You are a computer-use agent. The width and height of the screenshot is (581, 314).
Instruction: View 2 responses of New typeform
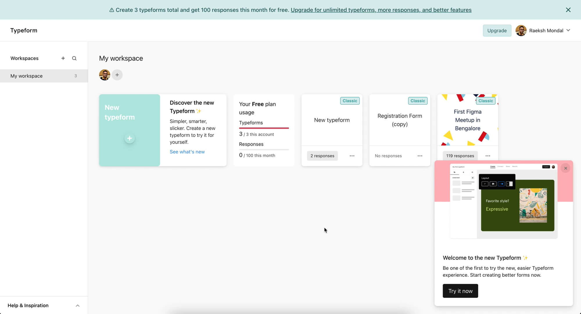point(322,156)
